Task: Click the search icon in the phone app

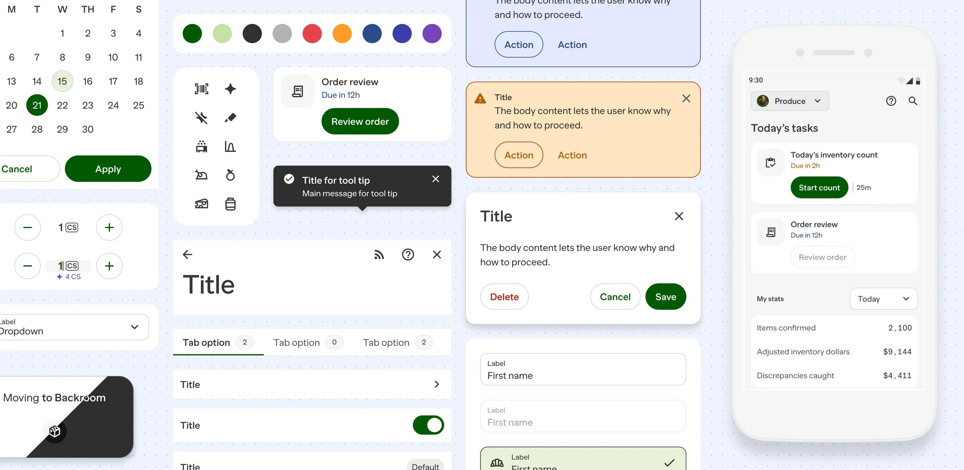Action: (913, 101)
